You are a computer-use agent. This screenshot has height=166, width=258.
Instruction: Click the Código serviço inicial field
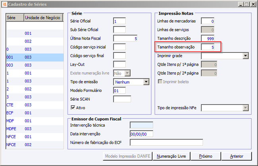coord(119,47)
